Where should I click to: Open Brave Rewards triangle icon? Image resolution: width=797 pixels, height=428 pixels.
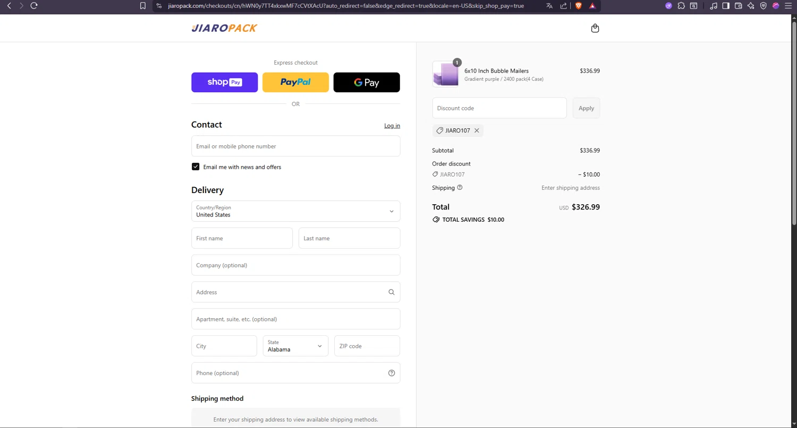click(592, 6)
